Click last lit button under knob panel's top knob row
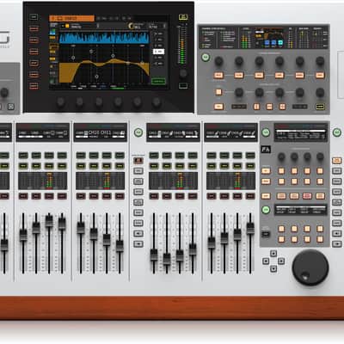The image size is (344, 344). pyautogui.click(x=320, y=76)
